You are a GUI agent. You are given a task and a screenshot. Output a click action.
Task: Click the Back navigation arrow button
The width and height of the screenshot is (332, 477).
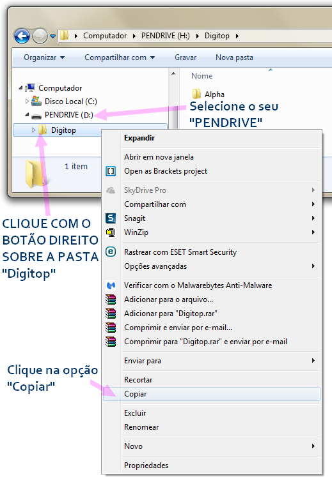pos(22,36)
